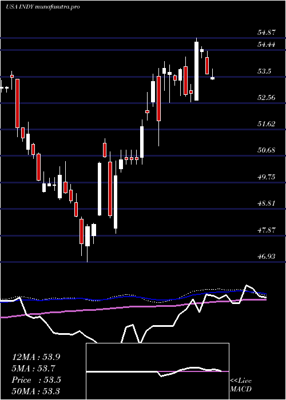This screenshot has height=400, width=286.
Task: Click the 49.75 price axis label
Action: coord(267,177)
